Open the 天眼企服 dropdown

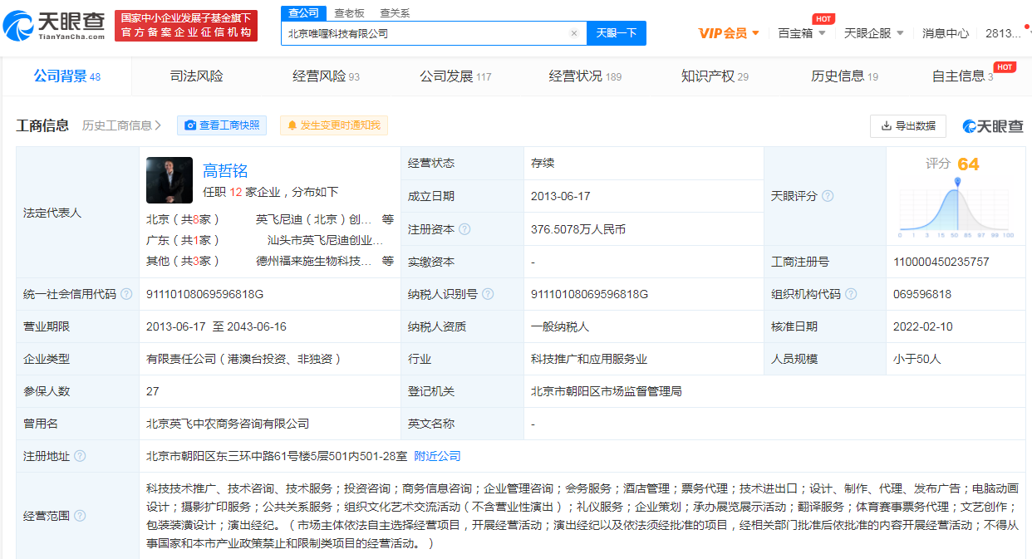point(873,32)
